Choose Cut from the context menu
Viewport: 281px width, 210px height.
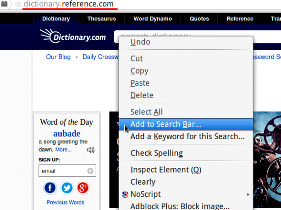tap(186, 58)
